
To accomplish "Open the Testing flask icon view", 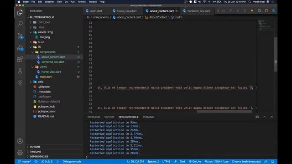I will pyautogui.click(x=20, y=71).
